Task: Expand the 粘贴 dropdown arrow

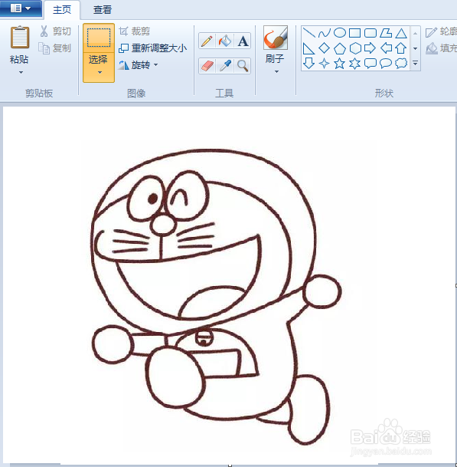Action: point(21,72)
